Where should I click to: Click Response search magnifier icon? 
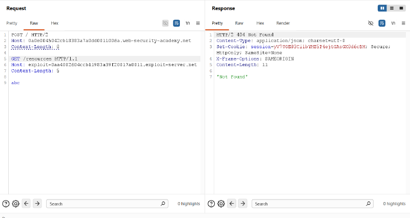point(368,203)
